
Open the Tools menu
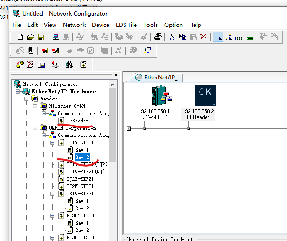tap(151, 25)
